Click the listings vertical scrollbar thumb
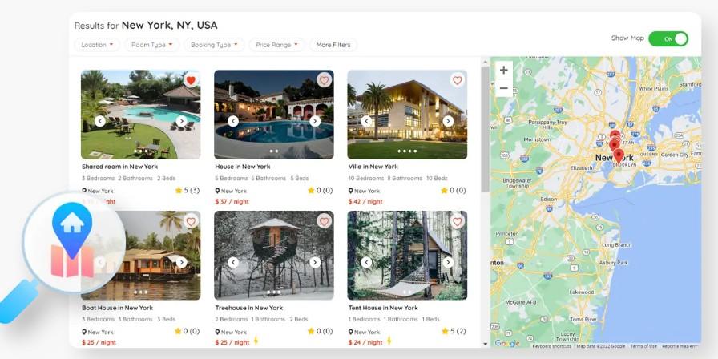This screenshot has height=359, width=718. pyautogui.click(x=485, y=129)
